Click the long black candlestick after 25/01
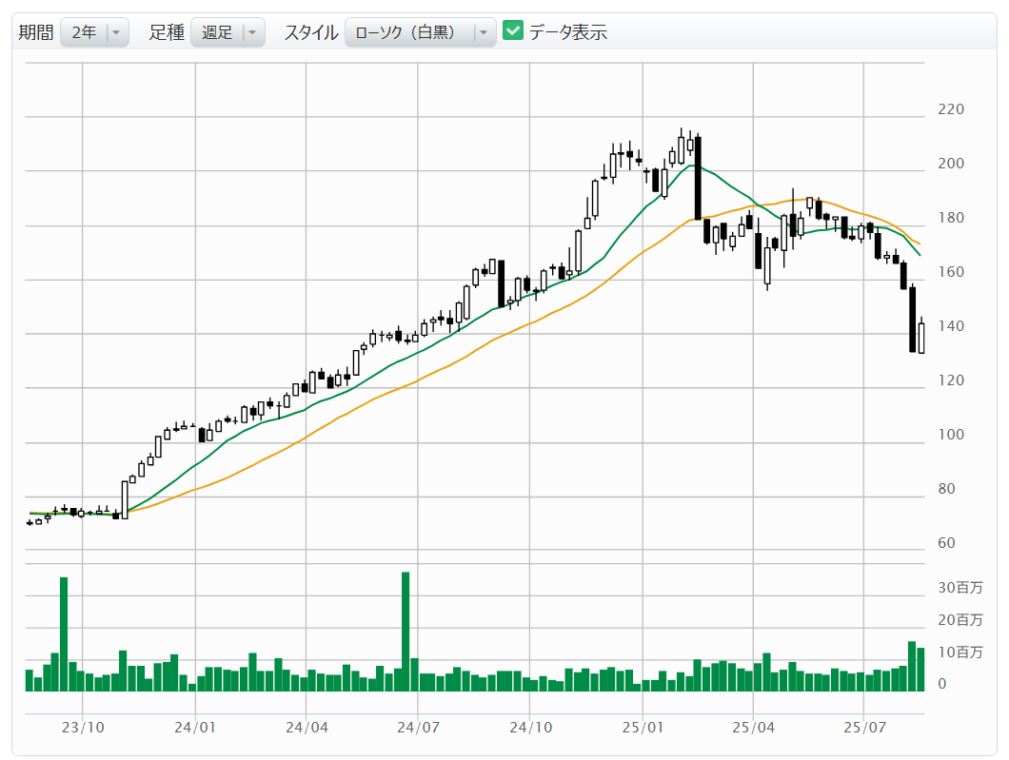This screenshot has height=760, width=1009. (x=698, y=178)
